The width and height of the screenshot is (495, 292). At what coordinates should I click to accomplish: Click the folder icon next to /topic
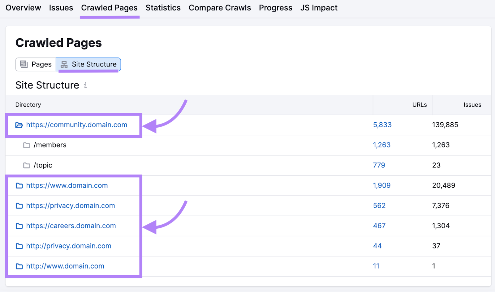coord(27,165)
